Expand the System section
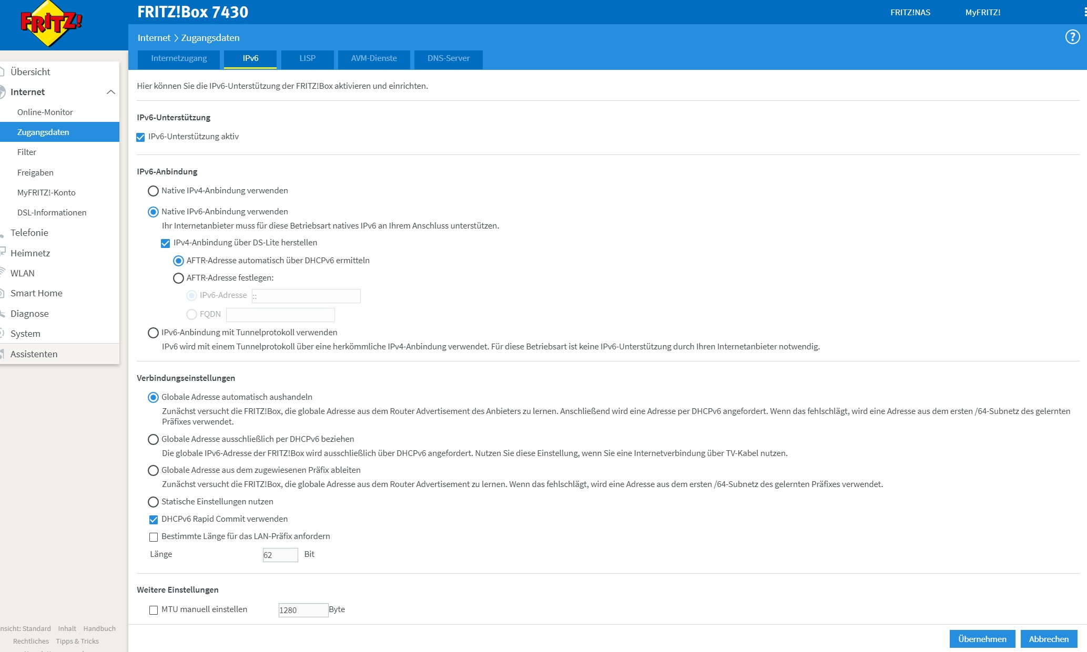This screenshot has height=652, width=1087. [x=25, y=334]
